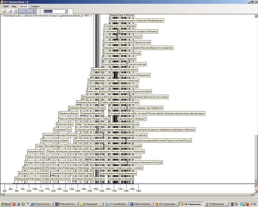Viewport: 258px width, 207px height.
Task: Select event 'Грюнвальдская битва'
Action: [91, 135]
